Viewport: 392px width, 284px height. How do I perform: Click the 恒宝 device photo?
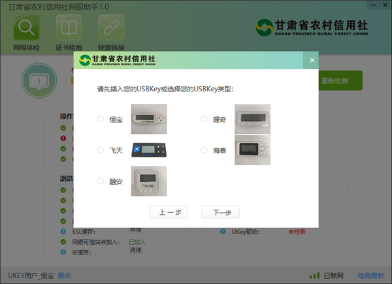pyautogui.click(x=149, y=119)
